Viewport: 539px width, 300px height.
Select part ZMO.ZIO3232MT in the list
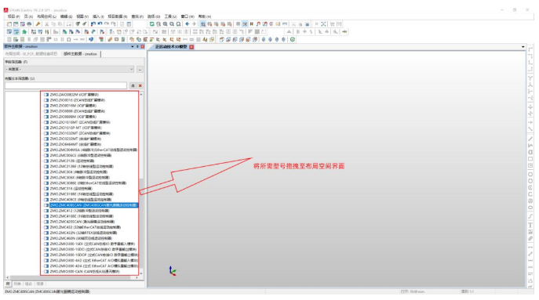pyautogui.click(x=75, y=139)
